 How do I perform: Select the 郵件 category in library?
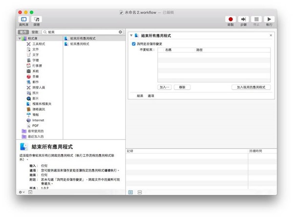35,82
